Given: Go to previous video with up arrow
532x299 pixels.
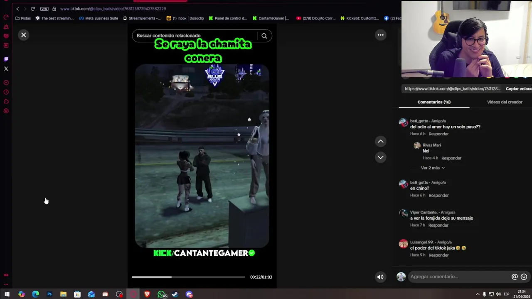Looking at the screenshot, I should 380,142.
